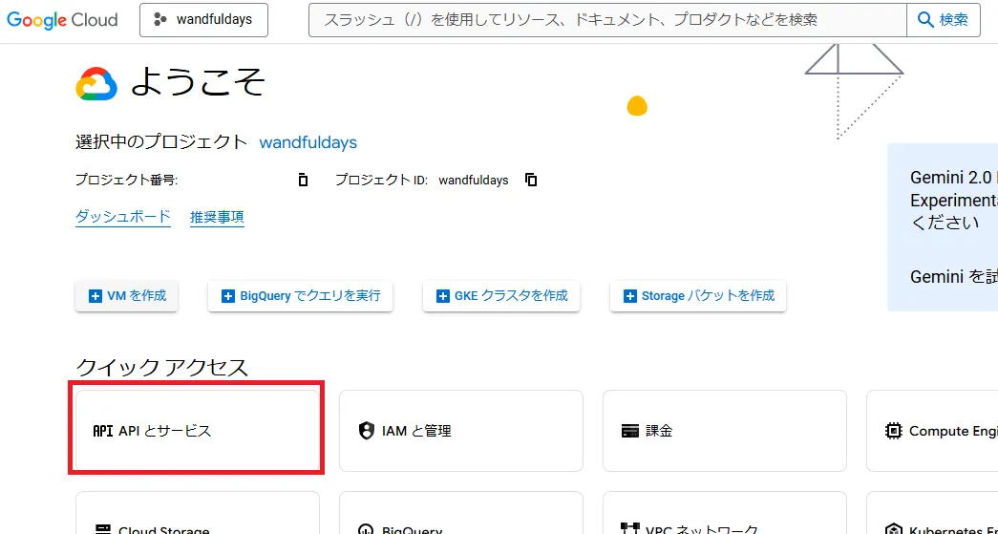The width and height of the screenshot is (998, 534).
Task: Click BigQuery でクエリを実行 button
Action: coord(301,296)
